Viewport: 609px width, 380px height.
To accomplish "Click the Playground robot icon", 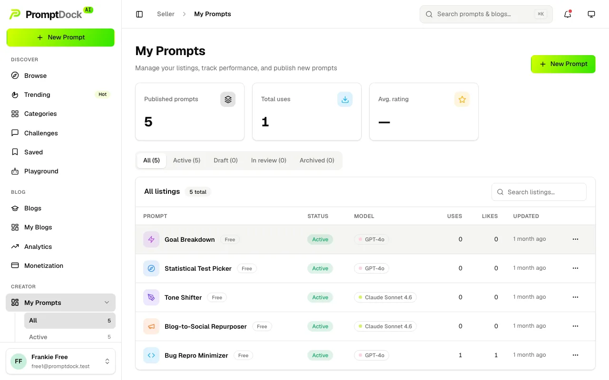I will (15, 171).
